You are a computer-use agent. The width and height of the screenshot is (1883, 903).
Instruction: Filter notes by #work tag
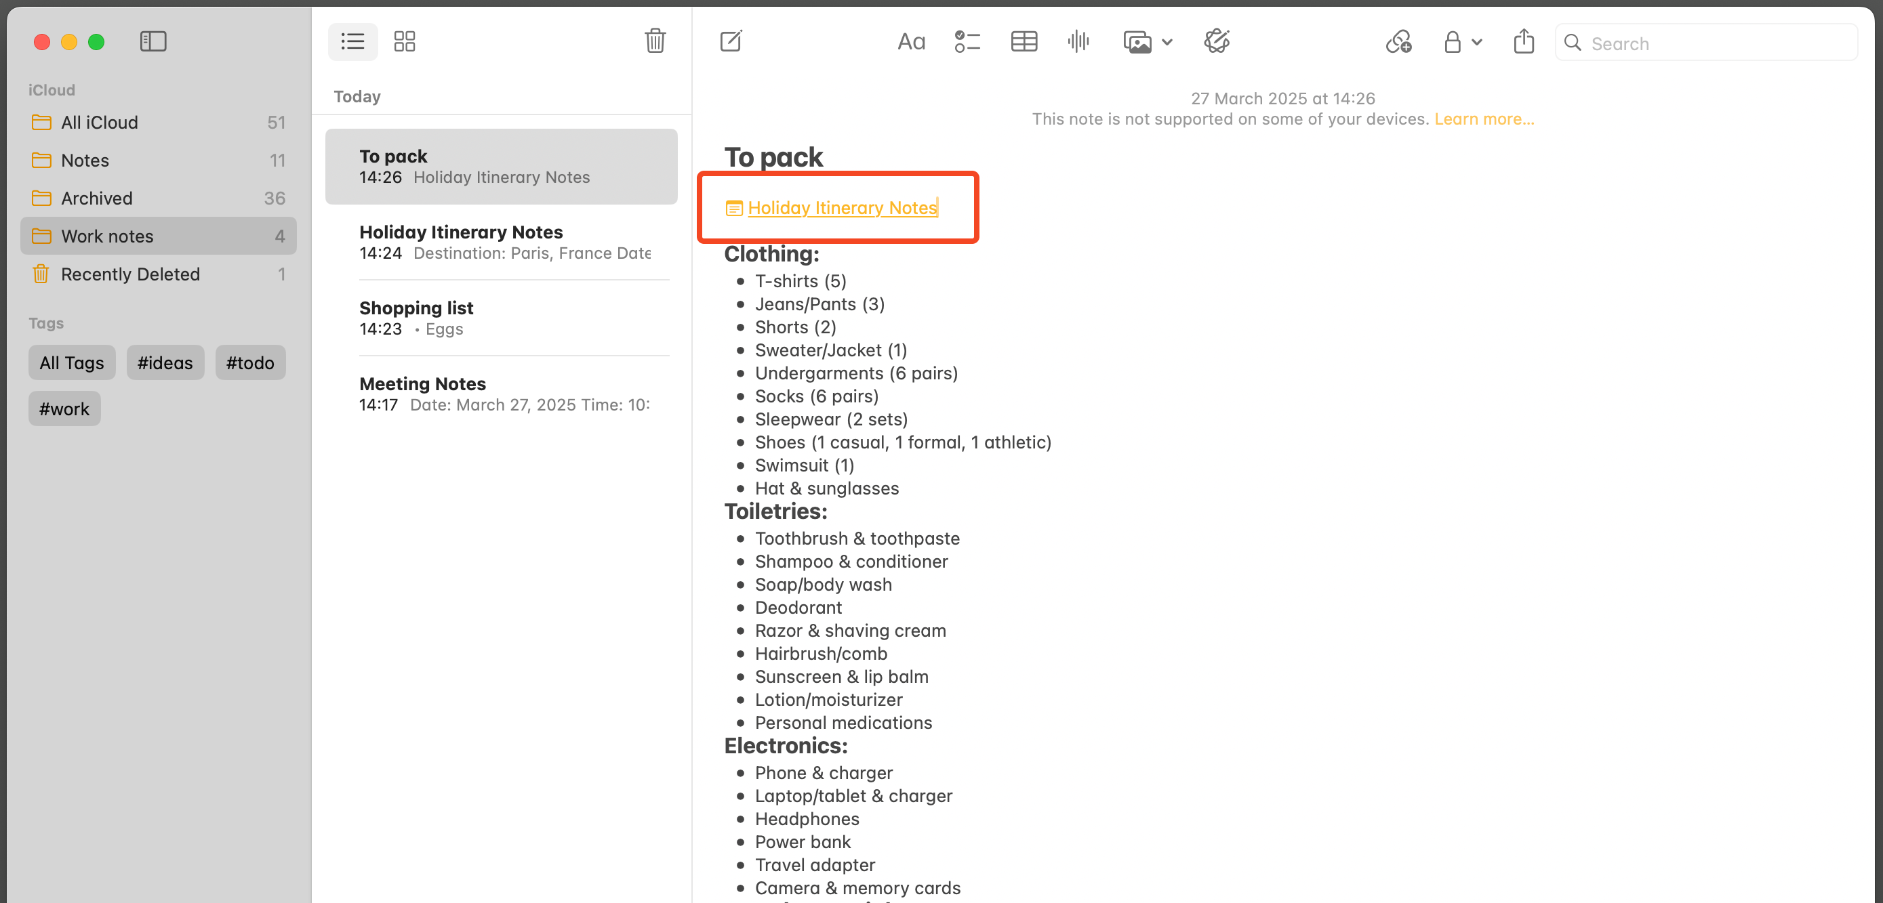(x=64, y=408)
